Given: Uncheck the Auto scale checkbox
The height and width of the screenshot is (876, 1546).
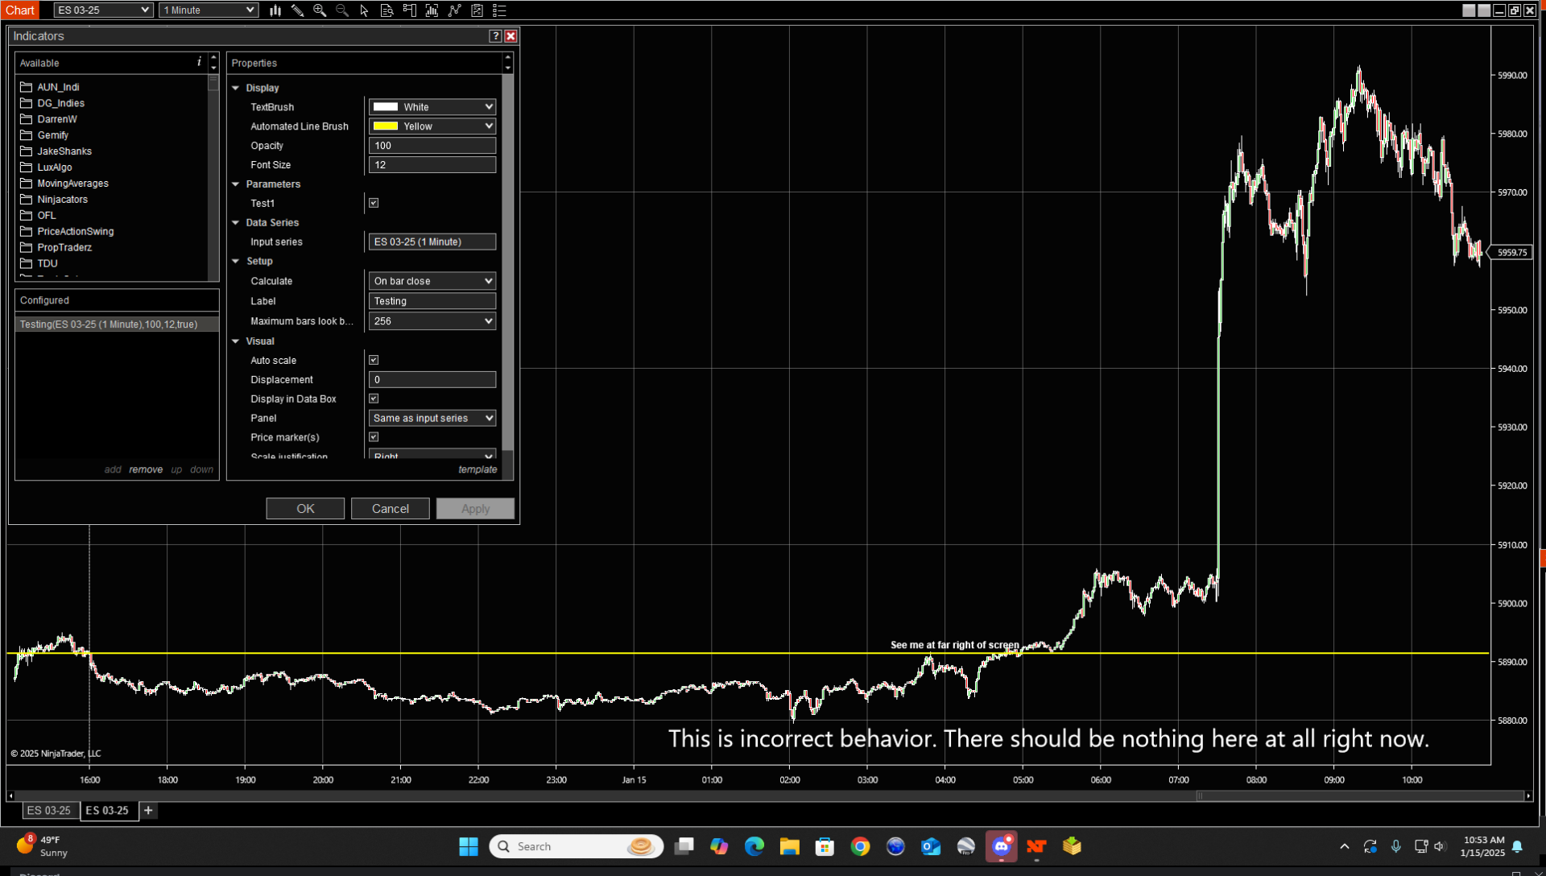Looking at the screenshot, I should pos(374,360).
